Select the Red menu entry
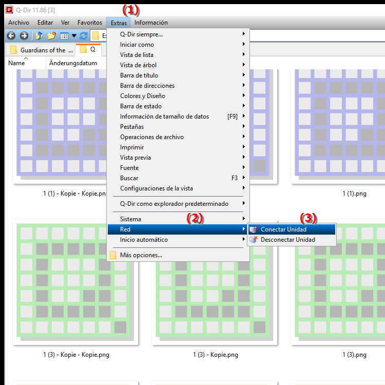The width and height of the screenshot is (385, 385). point(179,229)
